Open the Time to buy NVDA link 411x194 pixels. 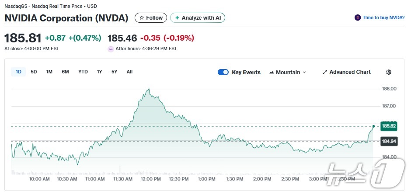pos(383,17)
